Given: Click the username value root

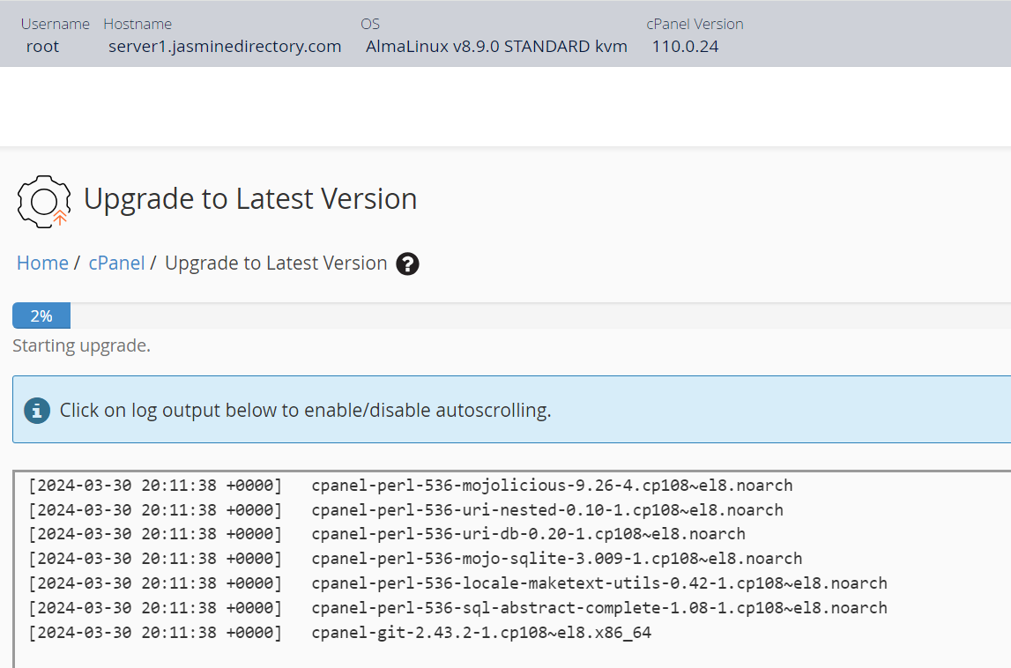Looking at the screenshot, I should (x=42, y=47).
